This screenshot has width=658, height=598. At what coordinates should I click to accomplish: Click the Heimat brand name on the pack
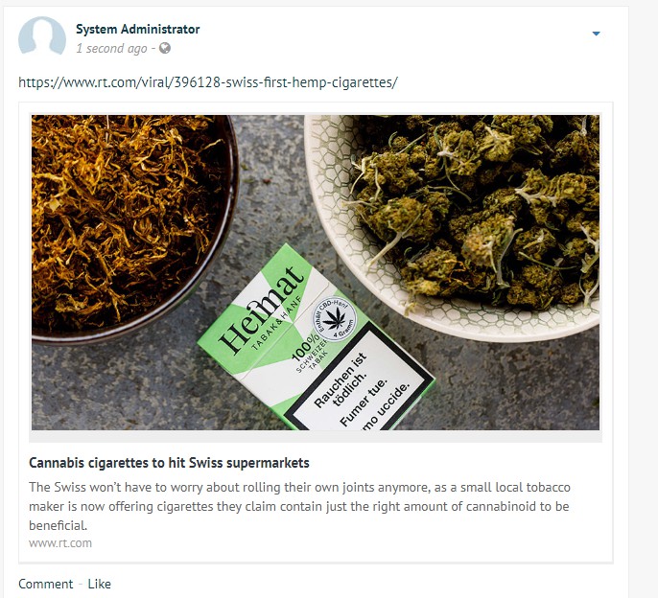pos(261,310)
